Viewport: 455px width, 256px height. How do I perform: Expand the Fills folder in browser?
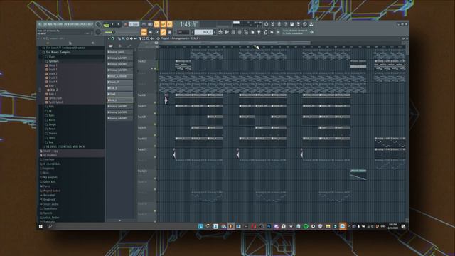[x=51, y=107]
